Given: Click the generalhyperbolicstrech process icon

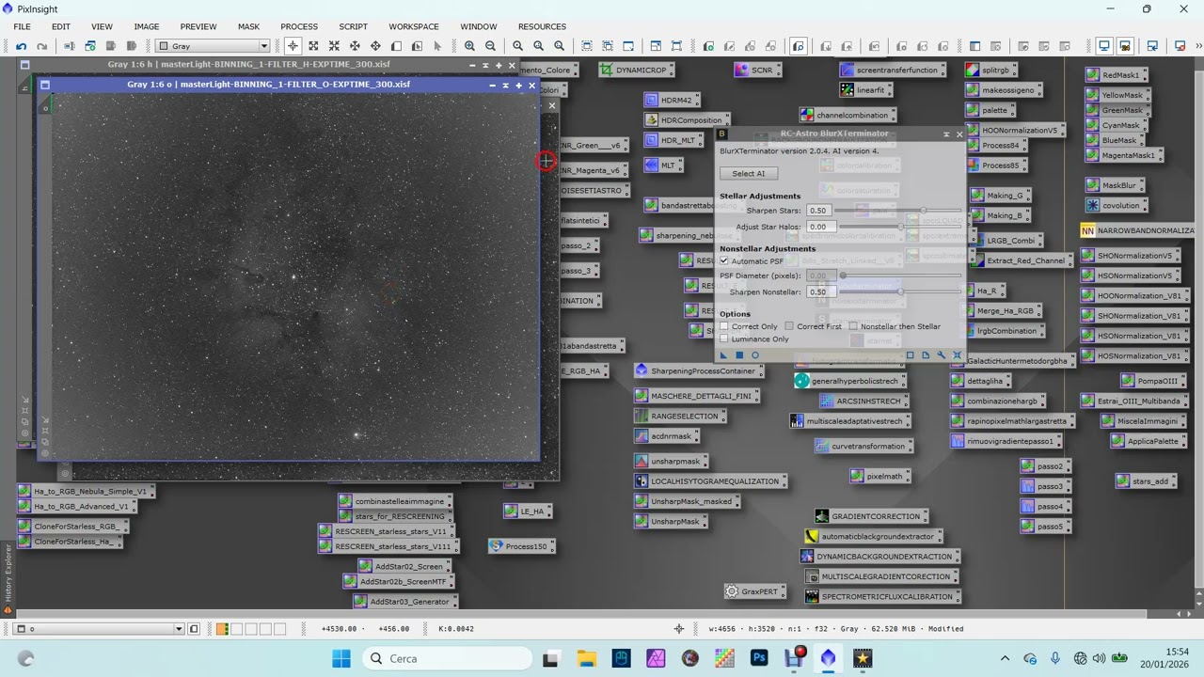Looking at the screenshot, I should pyautogui.click(x=848, y=381).
